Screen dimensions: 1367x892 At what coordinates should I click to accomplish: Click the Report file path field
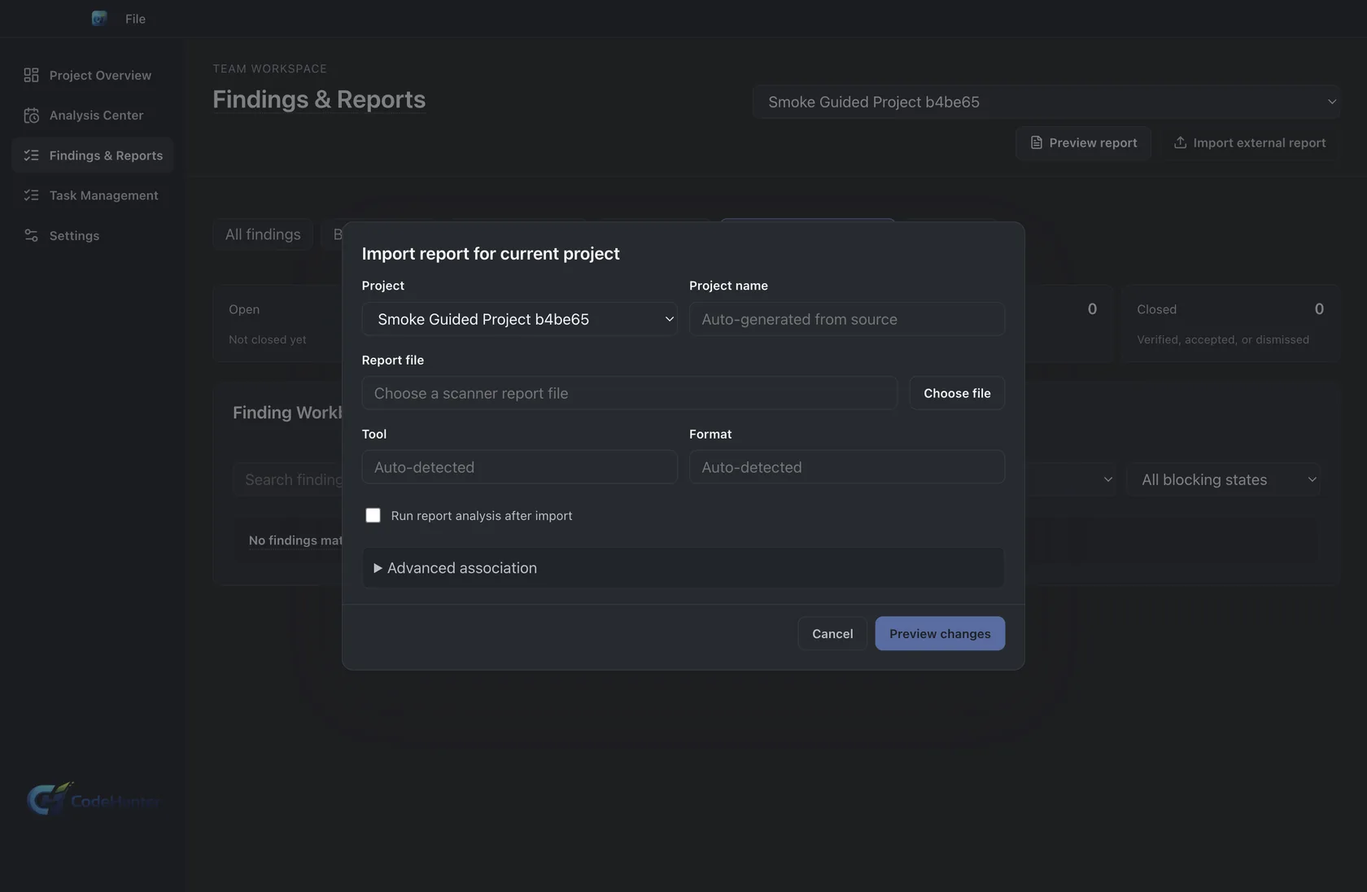point(630,393)
